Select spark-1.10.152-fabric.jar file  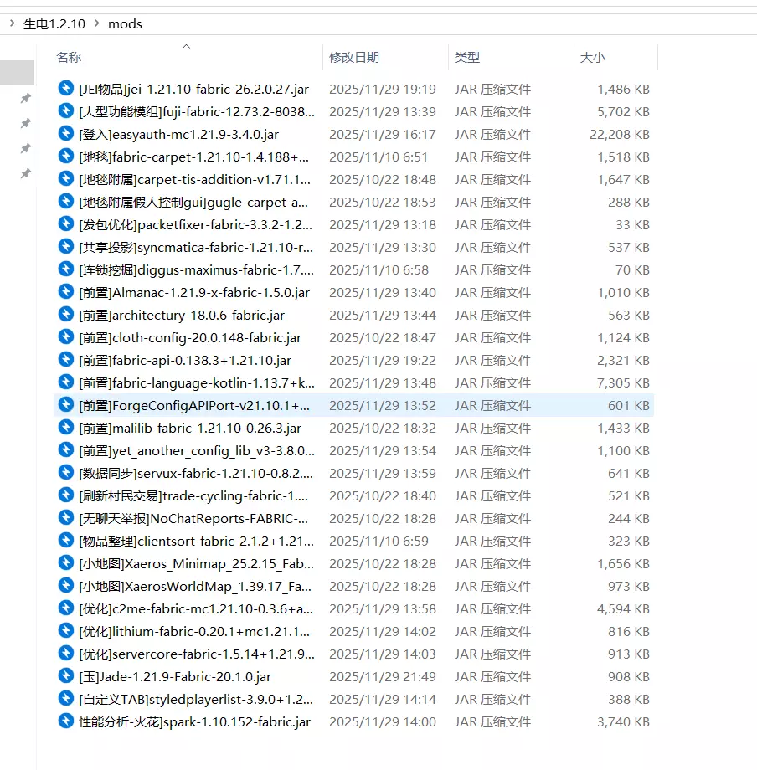click(195, 721)
